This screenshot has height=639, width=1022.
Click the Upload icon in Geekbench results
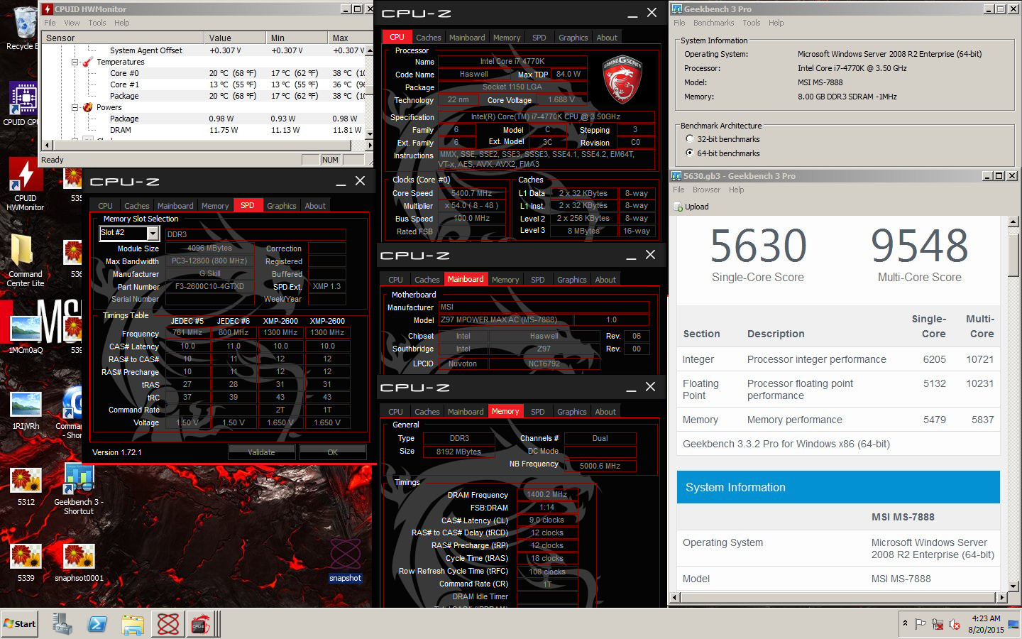678,207
